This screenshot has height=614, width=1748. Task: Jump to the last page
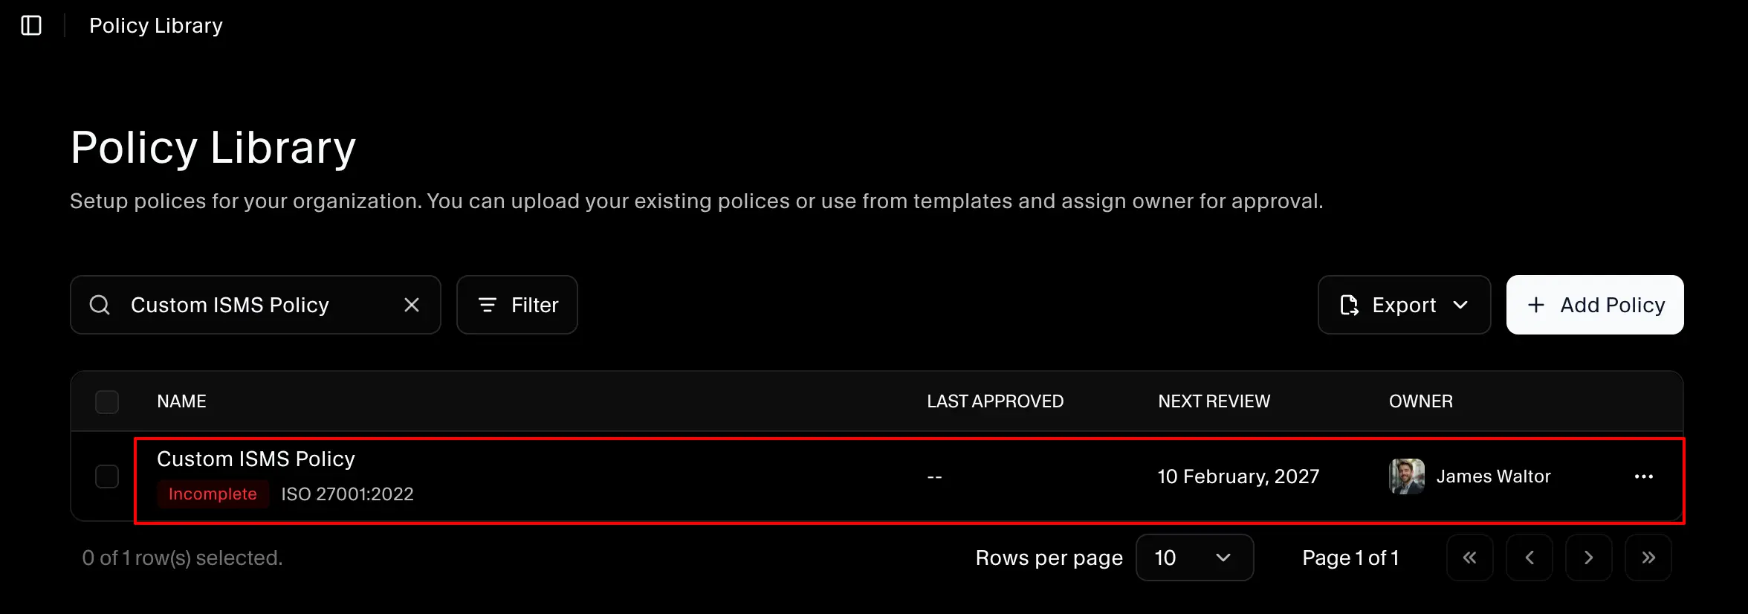click(1648, 558)
